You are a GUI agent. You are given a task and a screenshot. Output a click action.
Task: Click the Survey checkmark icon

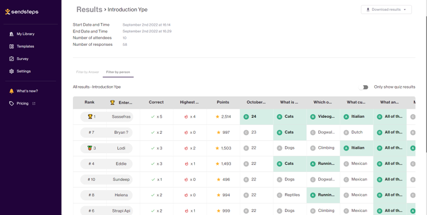point(11,59)
